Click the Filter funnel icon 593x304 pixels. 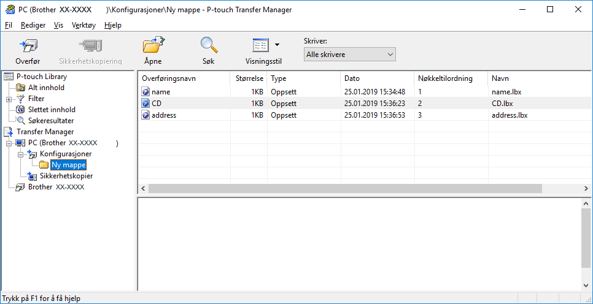20,99
